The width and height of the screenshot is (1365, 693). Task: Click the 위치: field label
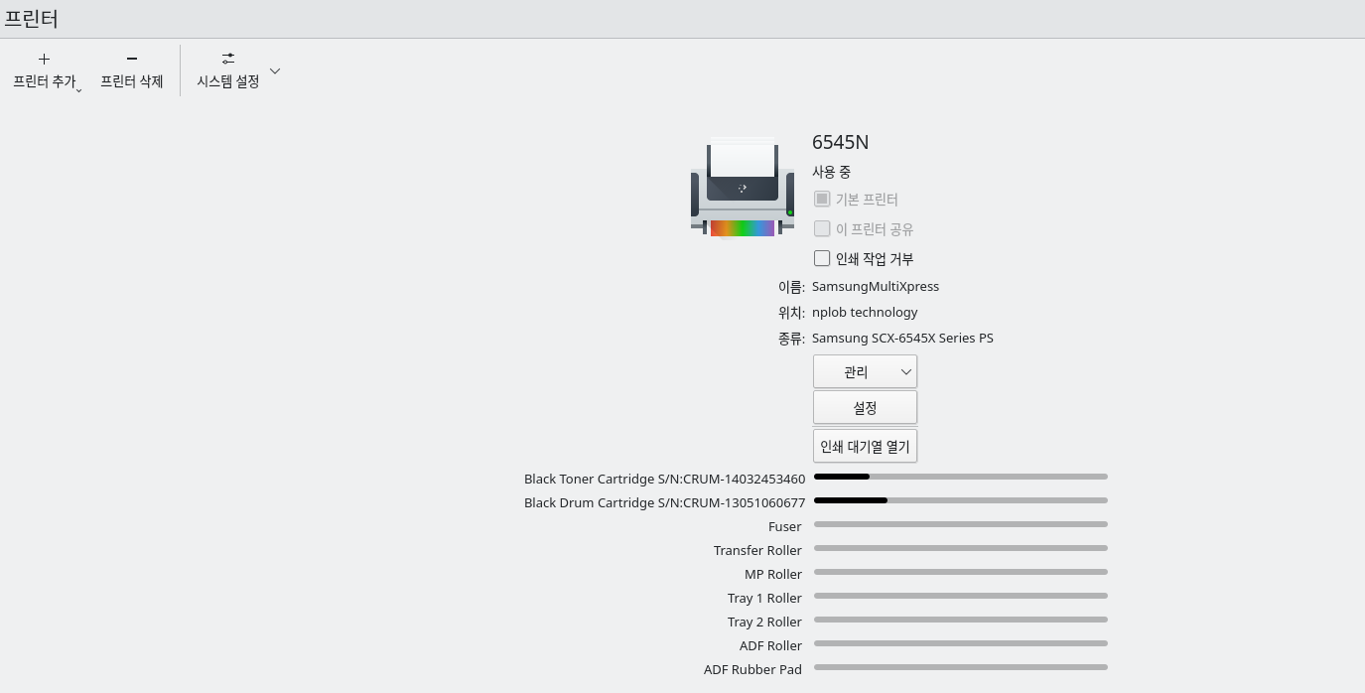[x=791, y=312]
